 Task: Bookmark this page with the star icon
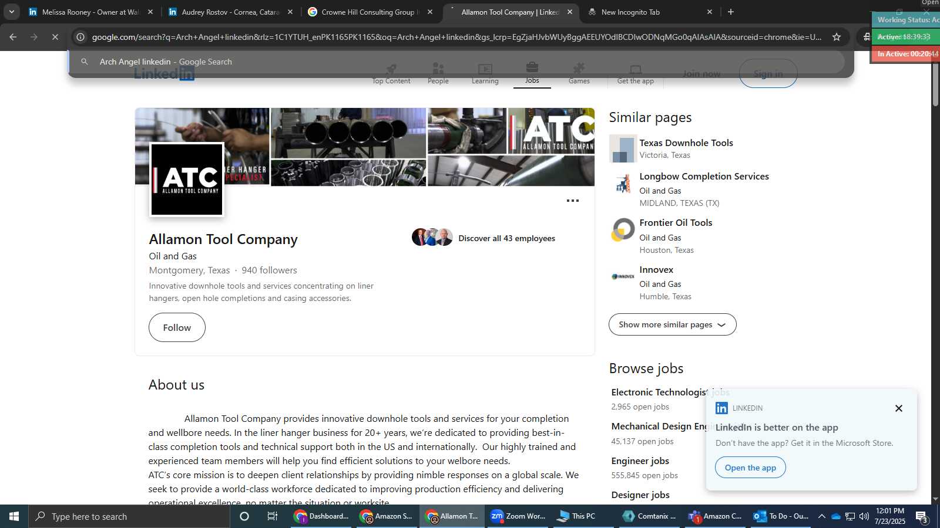[836, 37]
